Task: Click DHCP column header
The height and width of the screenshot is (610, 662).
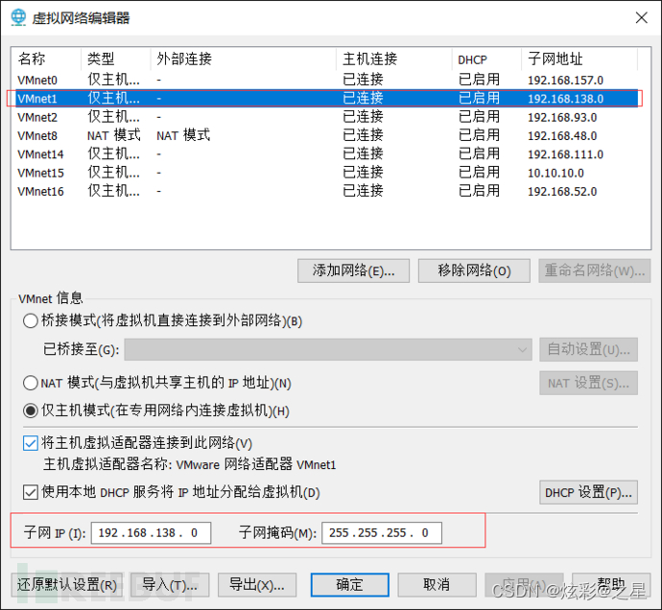Action: point(486,59)
